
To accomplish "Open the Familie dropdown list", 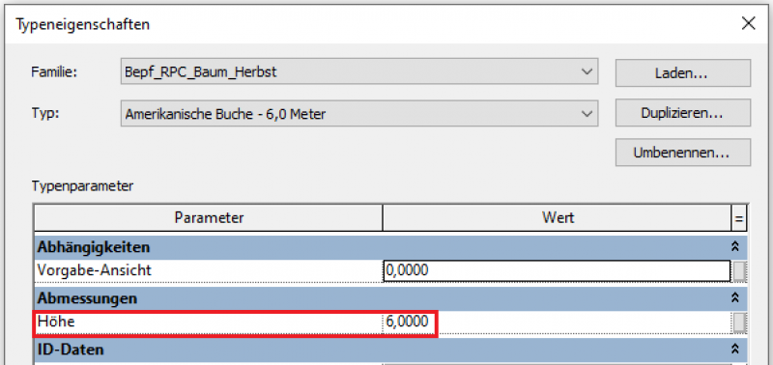I will point(358,72).
